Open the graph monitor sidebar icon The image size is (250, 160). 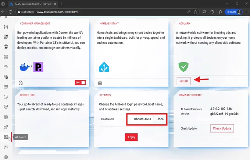6,147
